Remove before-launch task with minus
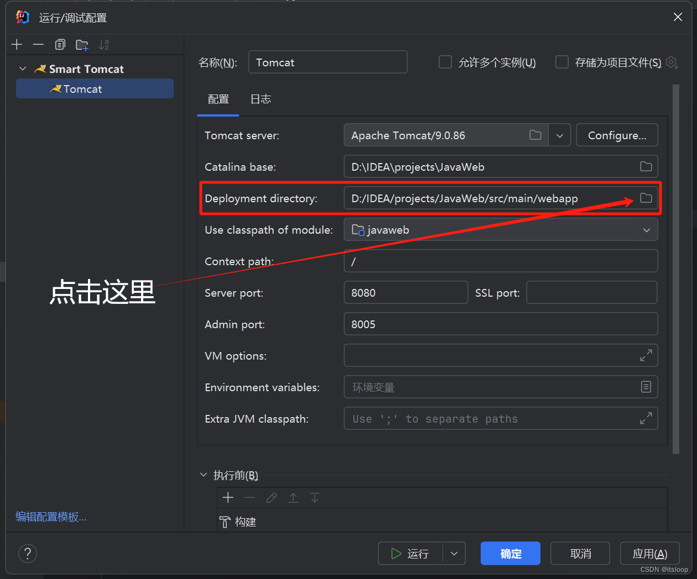Viewport: 697px width, 579px height. pos(249,498)
